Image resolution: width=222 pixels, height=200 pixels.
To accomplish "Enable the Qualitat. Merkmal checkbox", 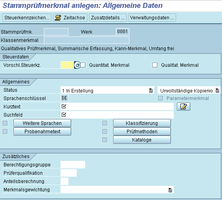I will tap(155, 65).
